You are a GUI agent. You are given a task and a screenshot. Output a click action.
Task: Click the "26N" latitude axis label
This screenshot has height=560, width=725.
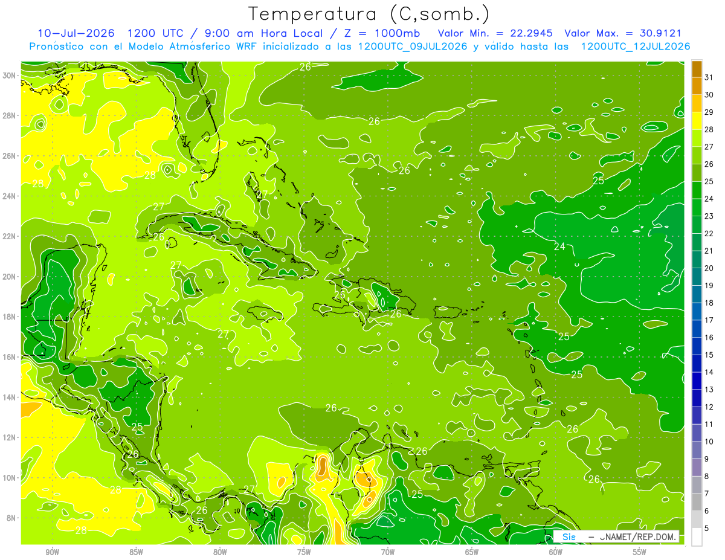(10, 156)
